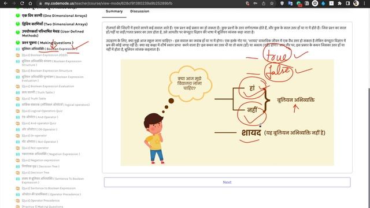Click green status icon beside Two Dimensional Arrays
The image size is (370, 208).
point(18,24)
